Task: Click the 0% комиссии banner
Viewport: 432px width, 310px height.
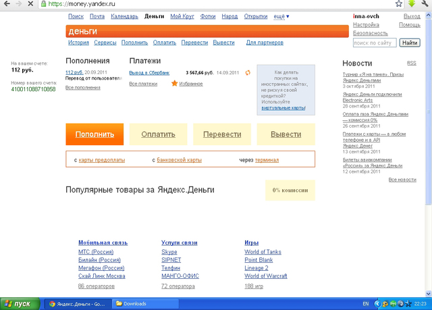Action: point(290,190)
